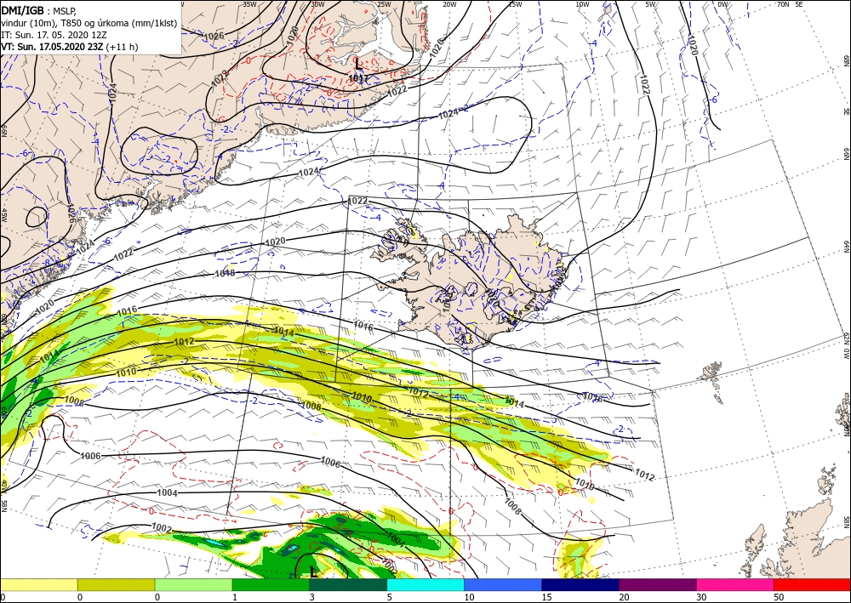
Task: Click the legend value label '30'
Action: tap(701, 597)
